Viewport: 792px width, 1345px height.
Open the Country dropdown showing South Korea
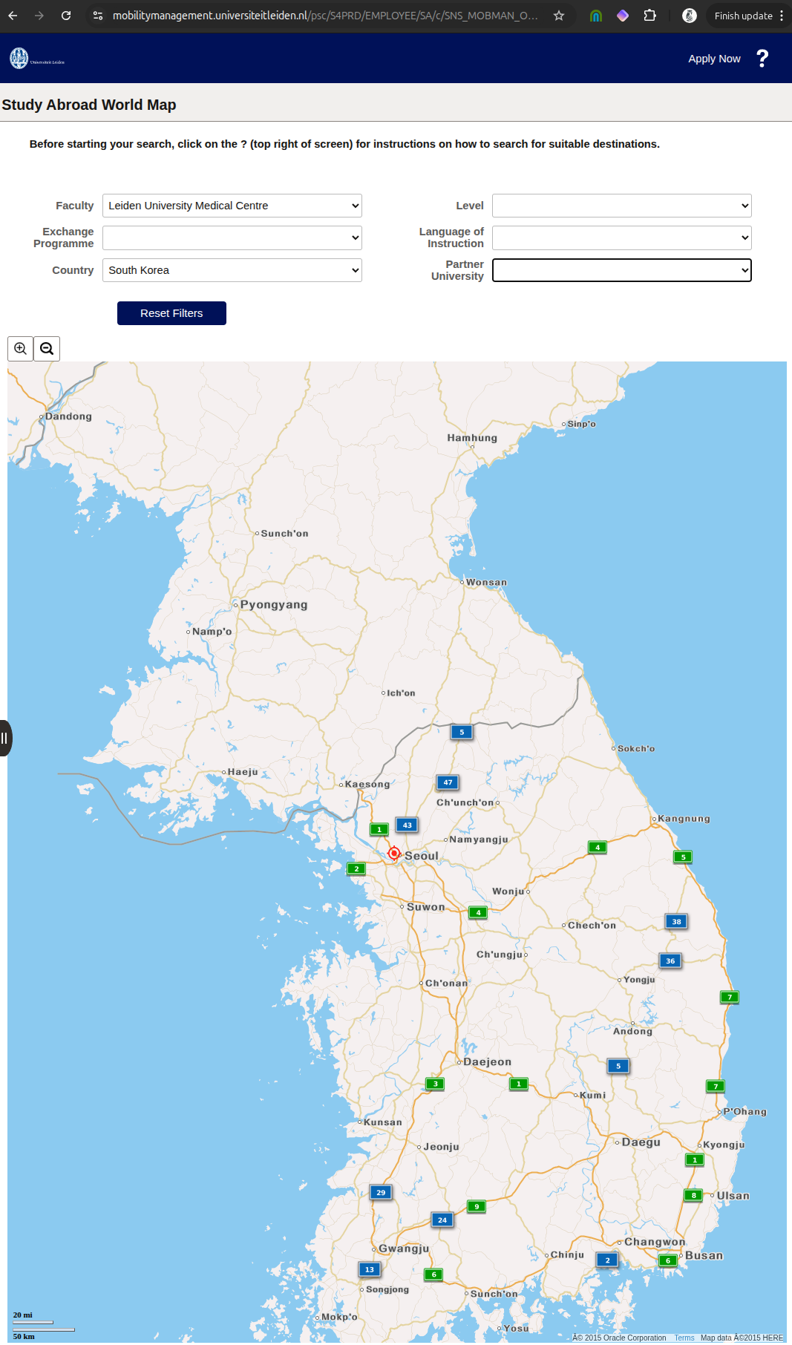tap(232, 270)
